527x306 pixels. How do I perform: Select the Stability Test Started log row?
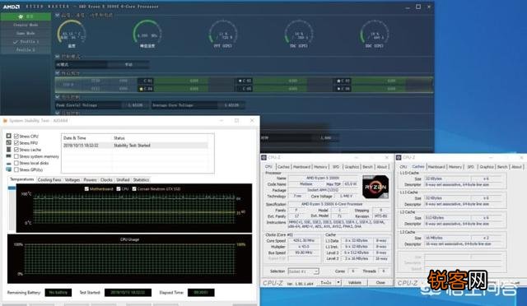pyautogui.click(x=135, y=146)
